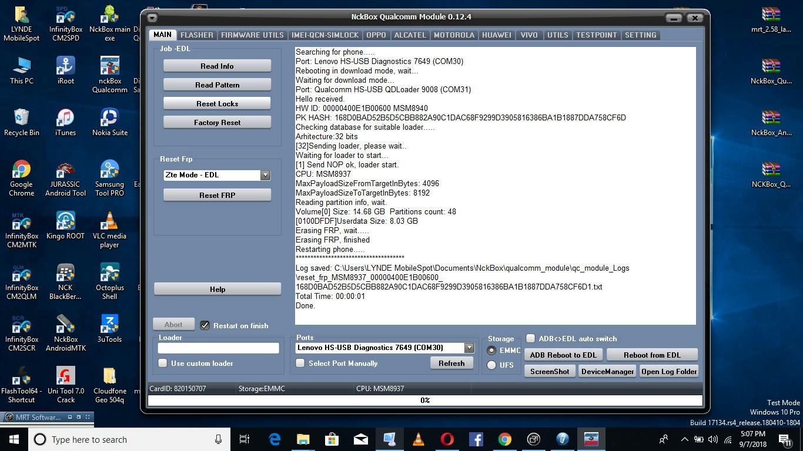The width and height of the screenshot is (803, 451).
Task: Switch to FIRMWARE UTILS tab
Action: coord(252,35)
